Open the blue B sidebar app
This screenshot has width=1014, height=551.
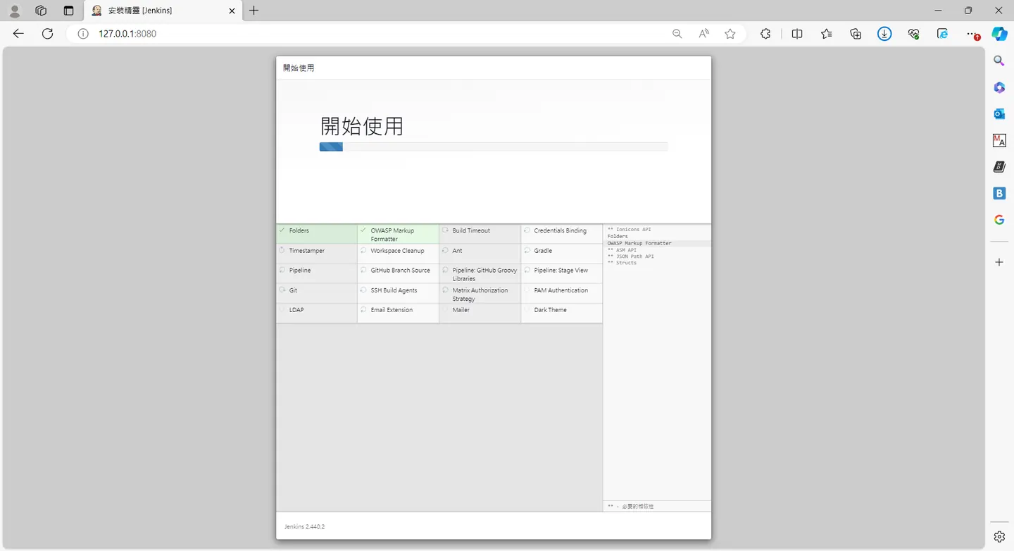(999, 193)
